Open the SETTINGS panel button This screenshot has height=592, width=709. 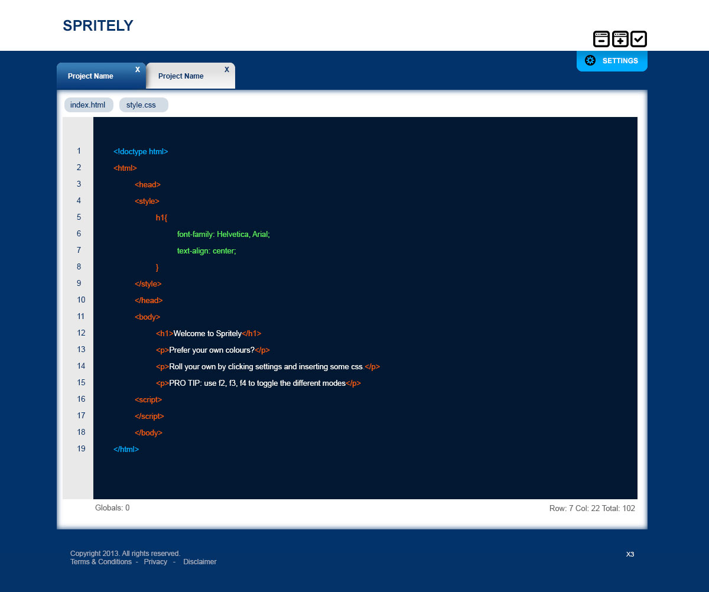click(x=612, y=61)
